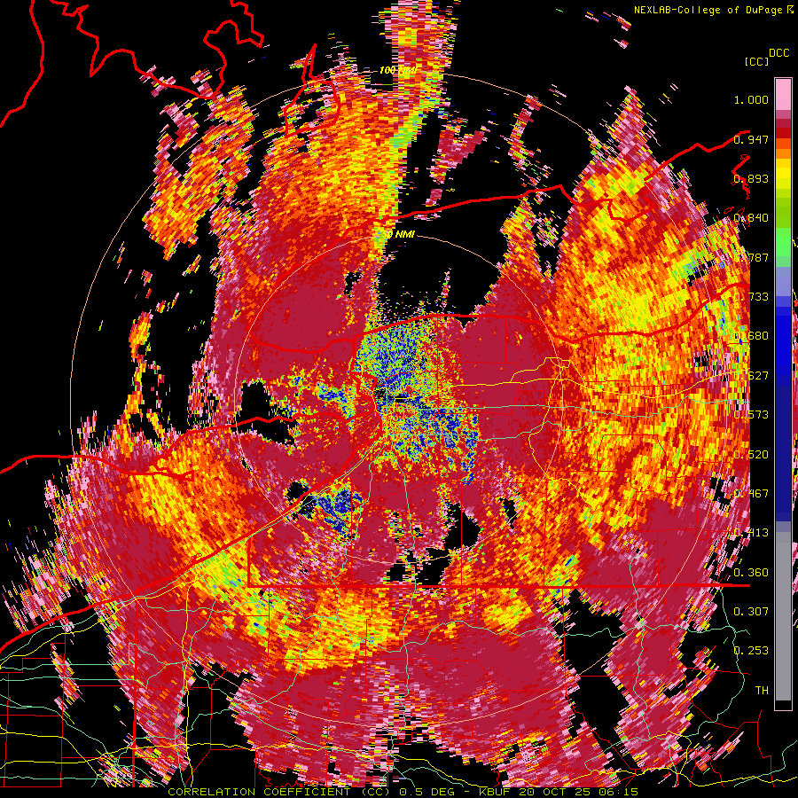Click the DCC label above the color scale

[778, 53]
